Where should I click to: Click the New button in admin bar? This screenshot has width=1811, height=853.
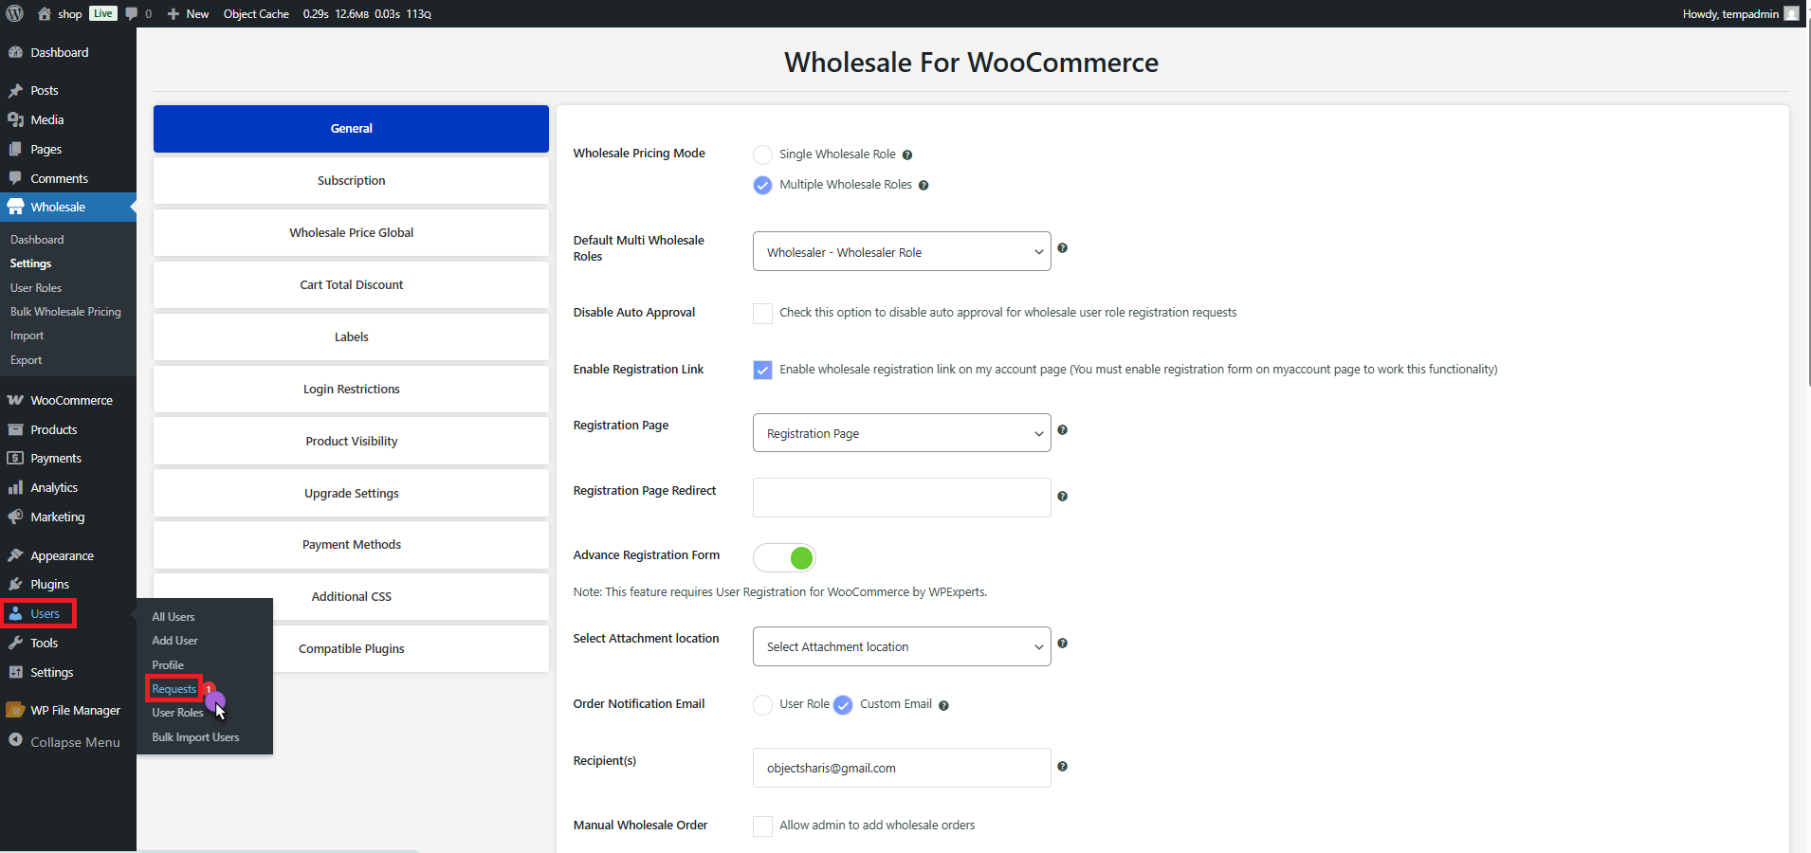(x=188, y=13)
